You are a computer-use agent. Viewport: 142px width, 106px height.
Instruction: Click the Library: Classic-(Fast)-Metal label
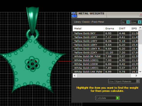[89, 22]
